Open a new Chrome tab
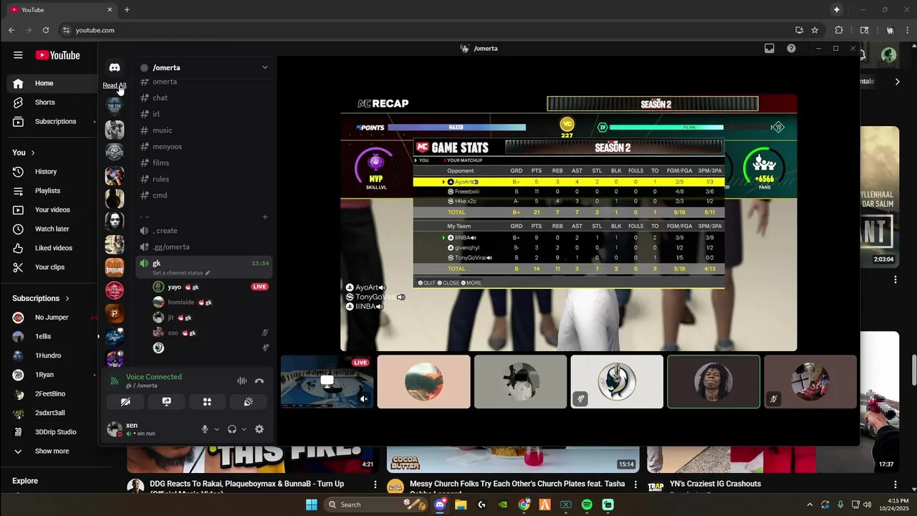 pos(127,10)
